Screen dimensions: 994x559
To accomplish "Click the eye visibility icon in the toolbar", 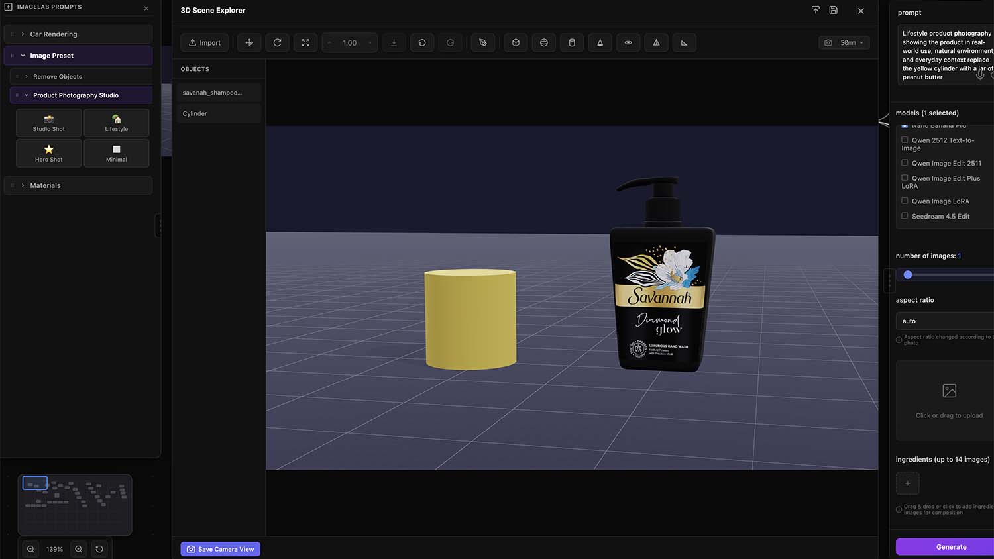I will (x=628, y=42).
